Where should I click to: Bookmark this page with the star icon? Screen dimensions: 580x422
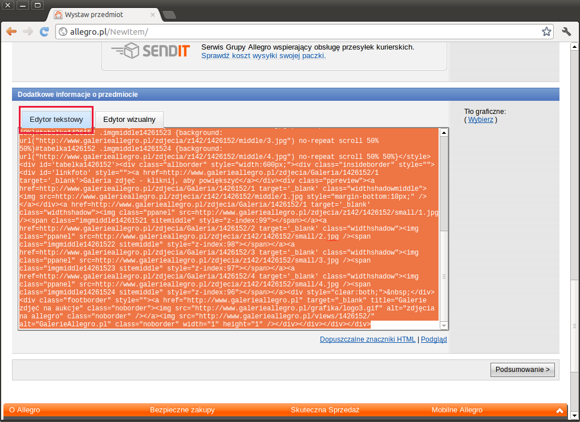(x=546, y=32)
